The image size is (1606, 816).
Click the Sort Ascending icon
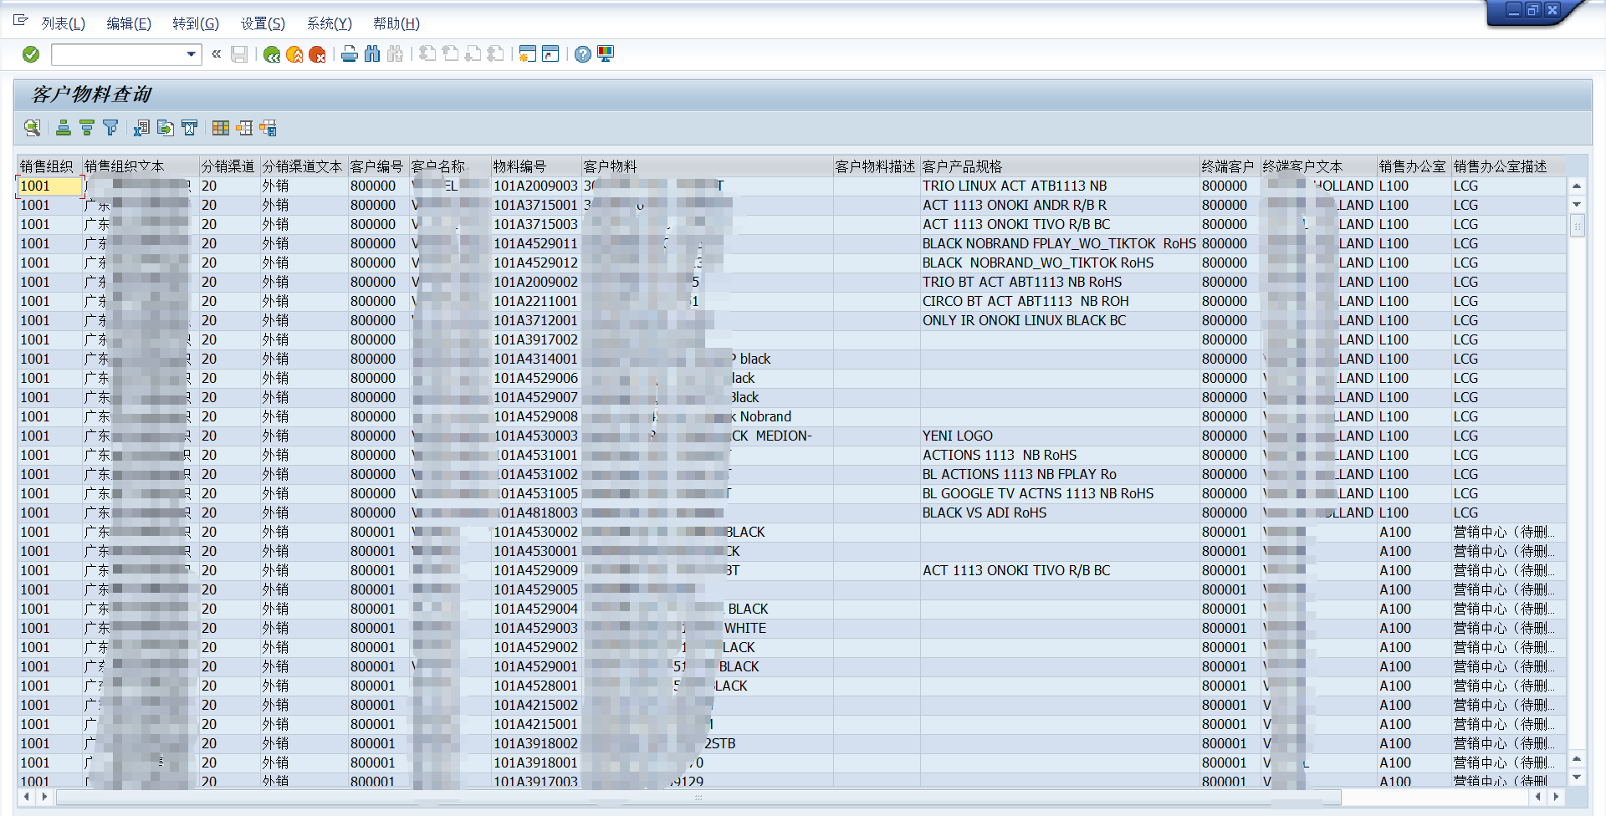pos(64,128)
